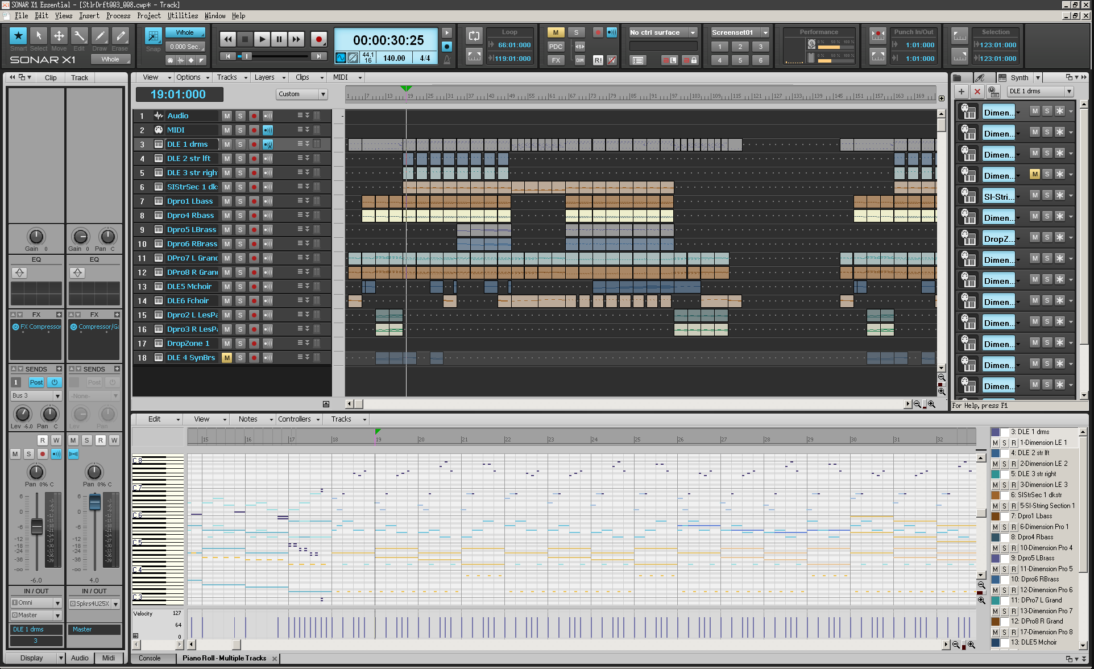The height and width of the screenshot is (669, 1094).
Task: Select the Smart tool
Action: (18, 36)
